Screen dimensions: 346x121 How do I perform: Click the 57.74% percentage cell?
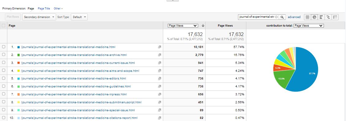coord(239,47)
